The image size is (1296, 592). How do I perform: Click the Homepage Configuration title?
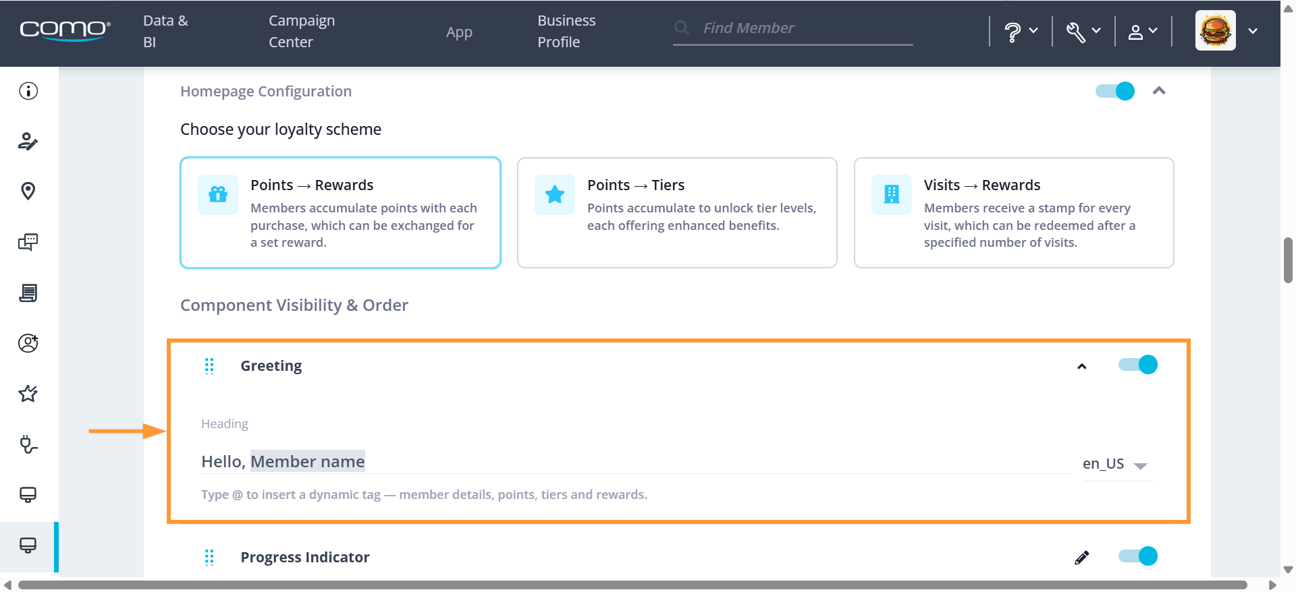(266, 91)
